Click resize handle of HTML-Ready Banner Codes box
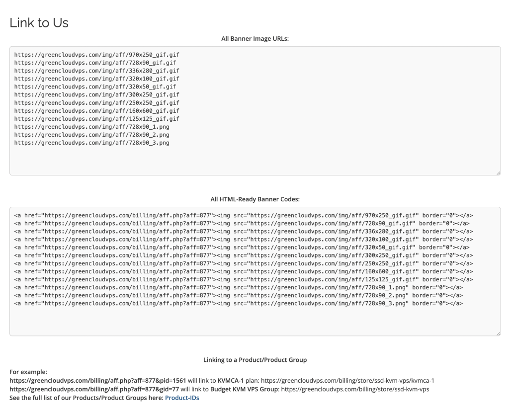Image resolution: width=509 pixels, height=420 pixels. [498, 334]
